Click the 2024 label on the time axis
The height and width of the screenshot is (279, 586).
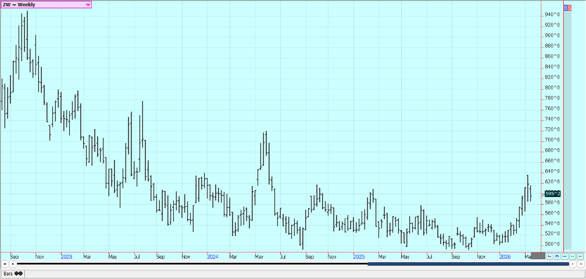pyautogui.click(x=212, y=256)
